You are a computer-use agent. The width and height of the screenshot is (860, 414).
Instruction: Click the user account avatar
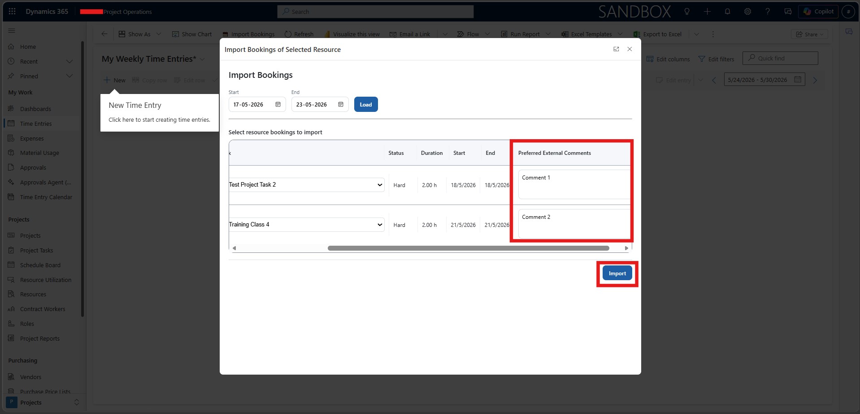848,12
